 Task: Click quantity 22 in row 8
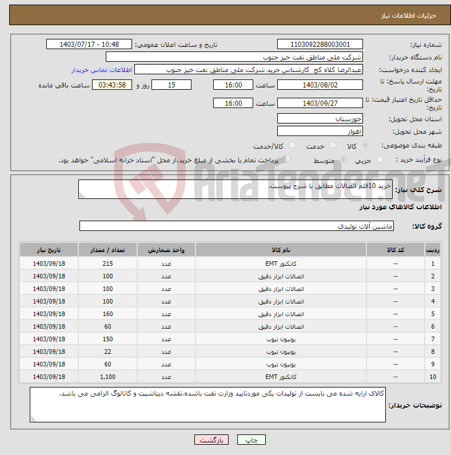click(x=107, y=352)
